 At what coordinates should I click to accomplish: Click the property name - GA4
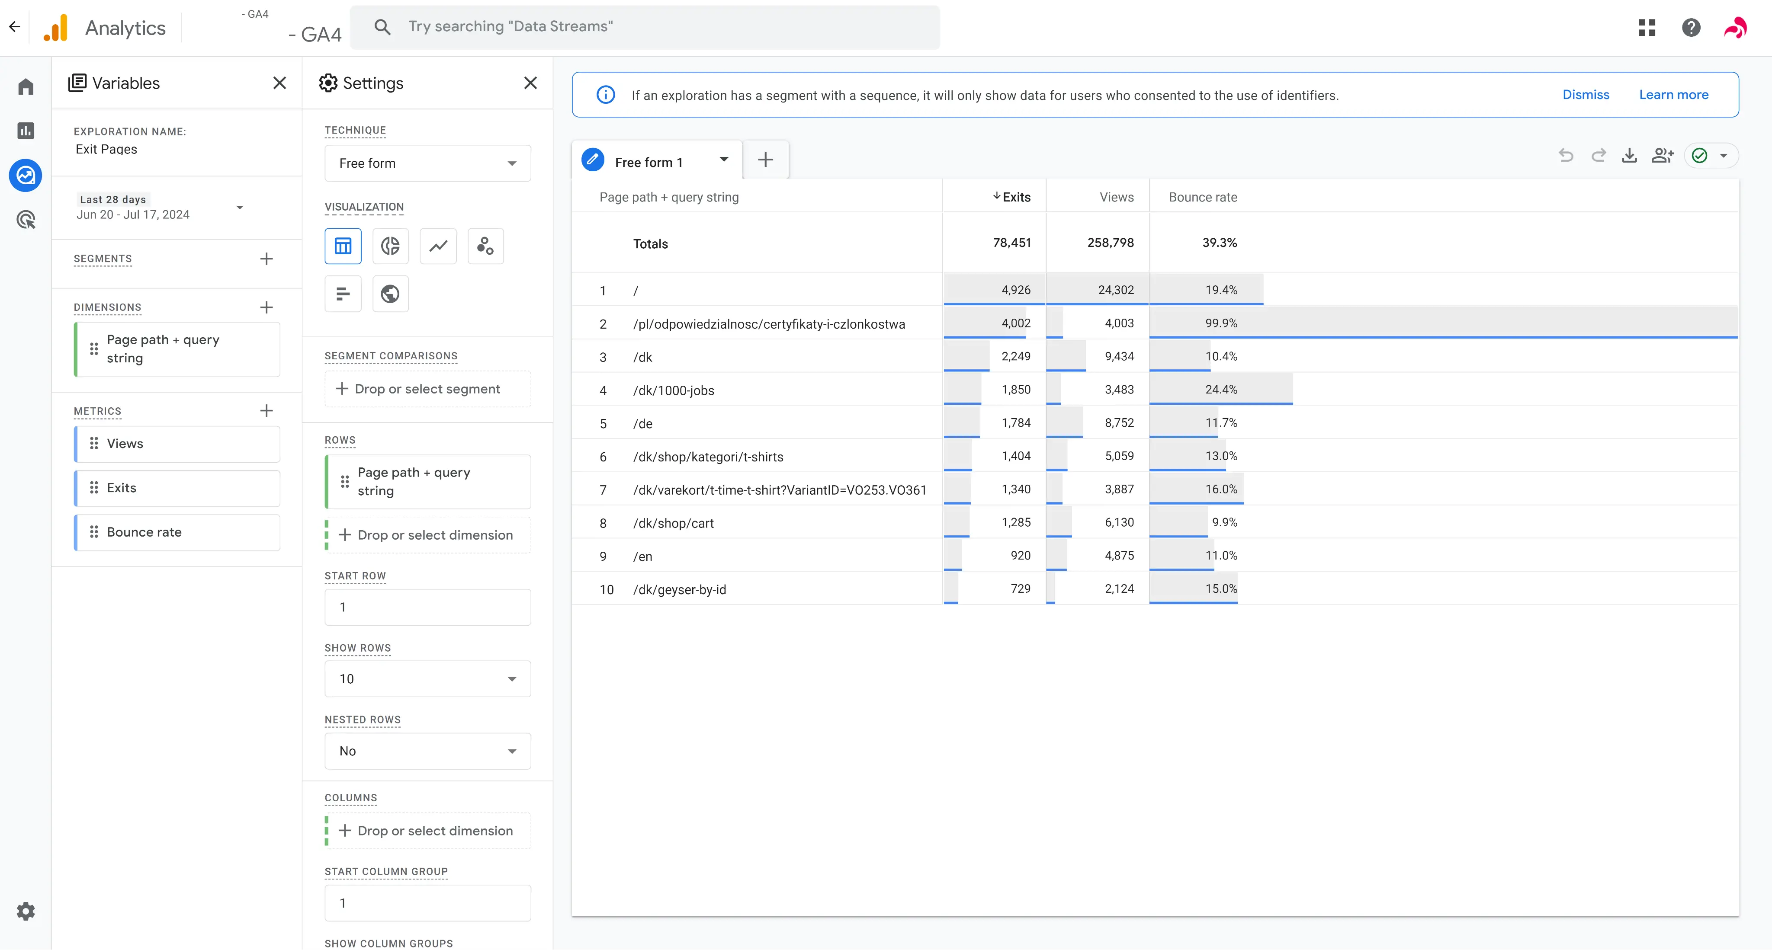coord(315,34)
